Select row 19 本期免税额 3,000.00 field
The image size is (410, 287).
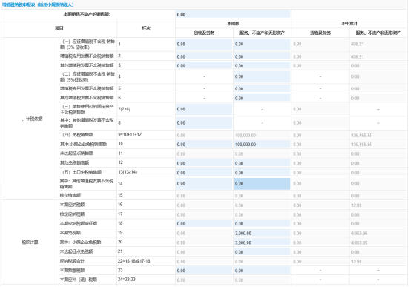[262, 233]
